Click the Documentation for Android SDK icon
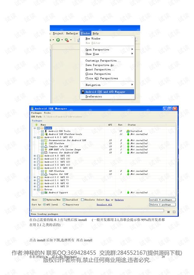The image size is (194, 275). pos(46,140)
